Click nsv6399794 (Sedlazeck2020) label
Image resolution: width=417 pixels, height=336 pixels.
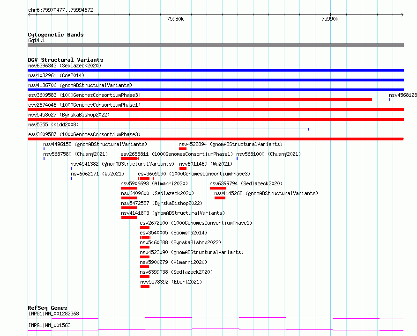(246, 183)
